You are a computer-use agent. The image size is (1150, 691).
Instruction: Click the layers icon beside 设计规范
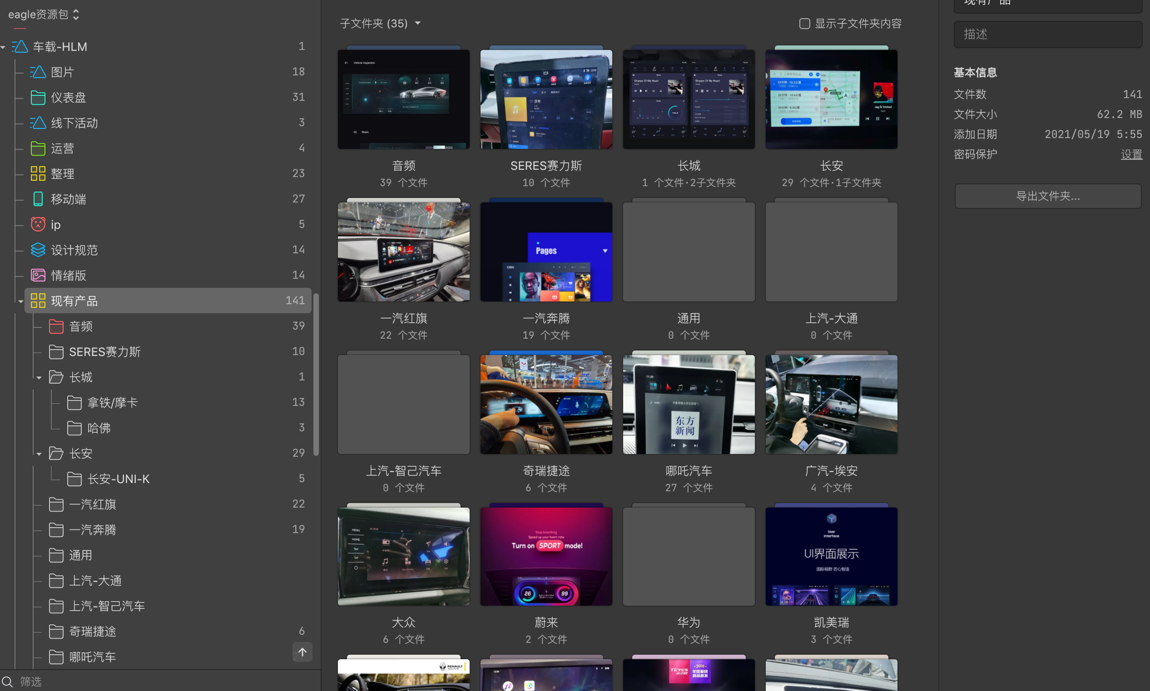pos(38,250)
